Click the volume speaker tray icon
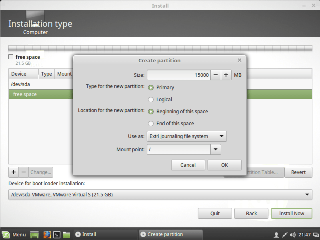This screenshot has width=320, height=240. pyautogui.click(x=293, y=235)
